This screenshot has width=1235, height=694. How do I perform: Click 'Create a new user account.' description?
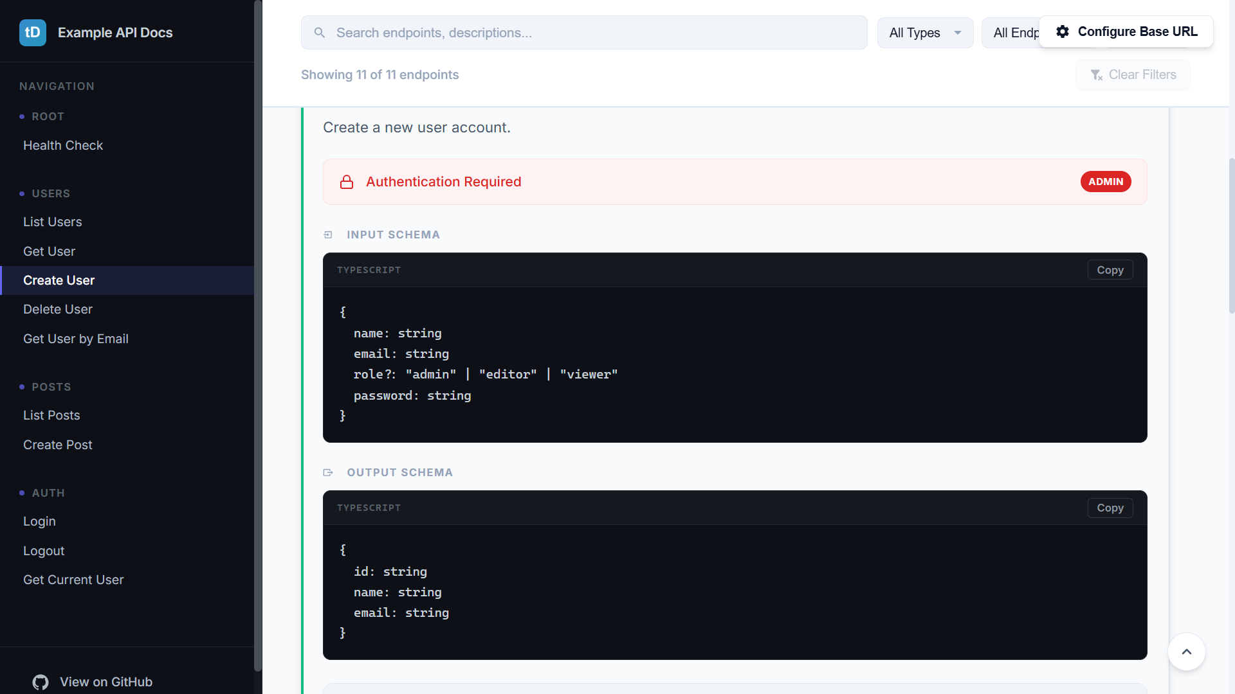point(417,128)
